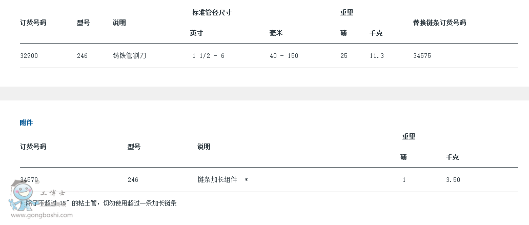This screenshot has width=529, height=225.
Task: Click the gongboshi mascot logo icon
Action: (22, 195)
